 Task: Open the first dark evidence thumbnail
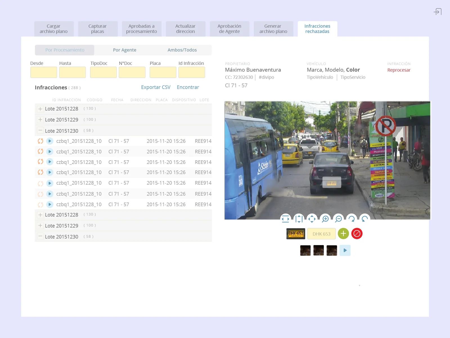click(305, 250)
